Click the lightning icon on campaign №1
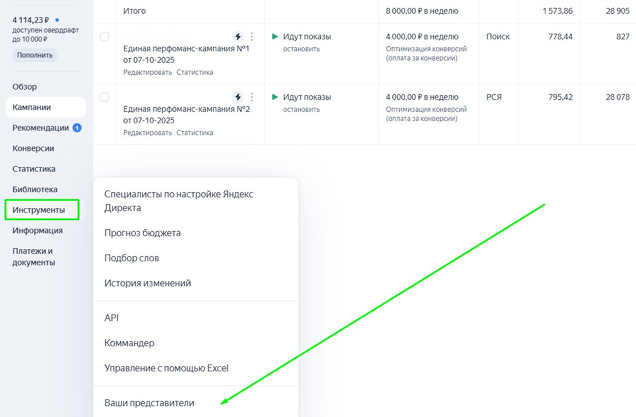636x417 pixels. tap(238, 37)
